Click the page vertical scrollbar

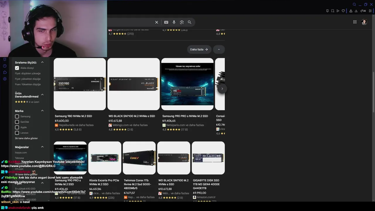(x=373, y=92)
